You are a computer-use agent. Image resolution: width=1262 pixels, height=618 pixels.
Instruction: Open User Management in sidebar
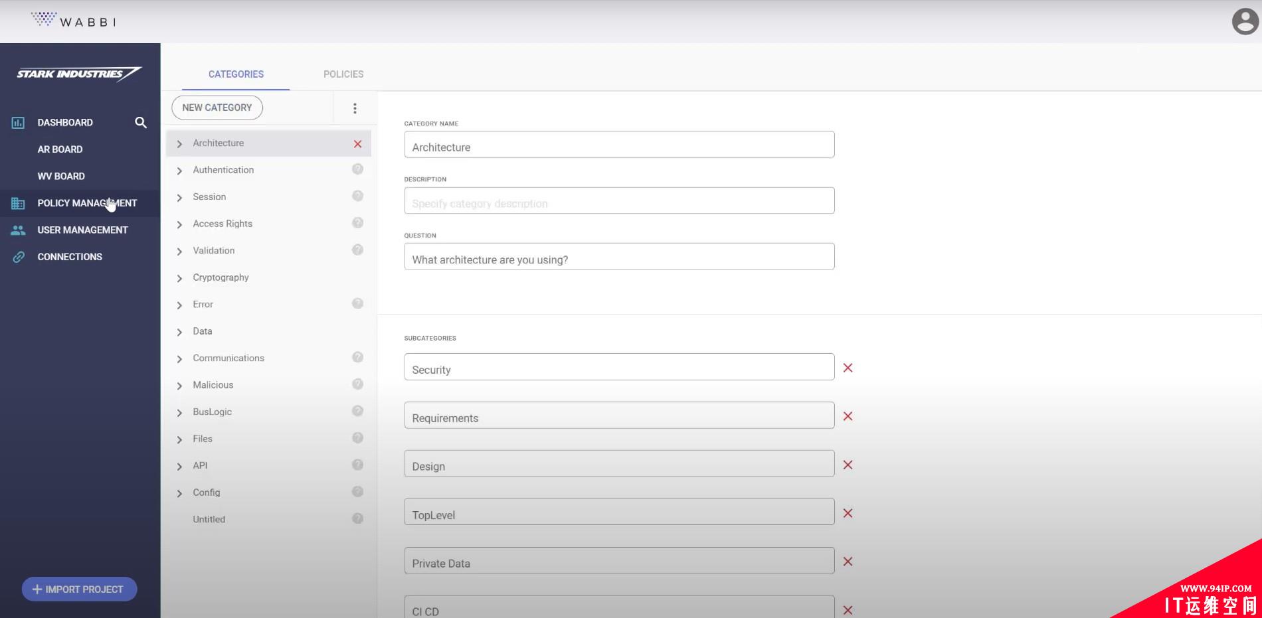click(x=82, y=230)
